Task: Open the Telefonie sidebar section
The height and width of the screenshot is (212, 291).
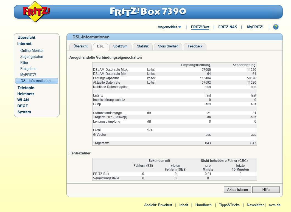Action: click(x=26, y=88)
